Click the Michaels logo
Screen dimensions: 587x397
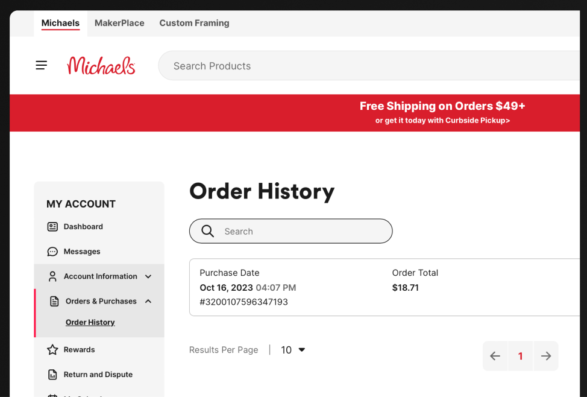click(101, 66)
